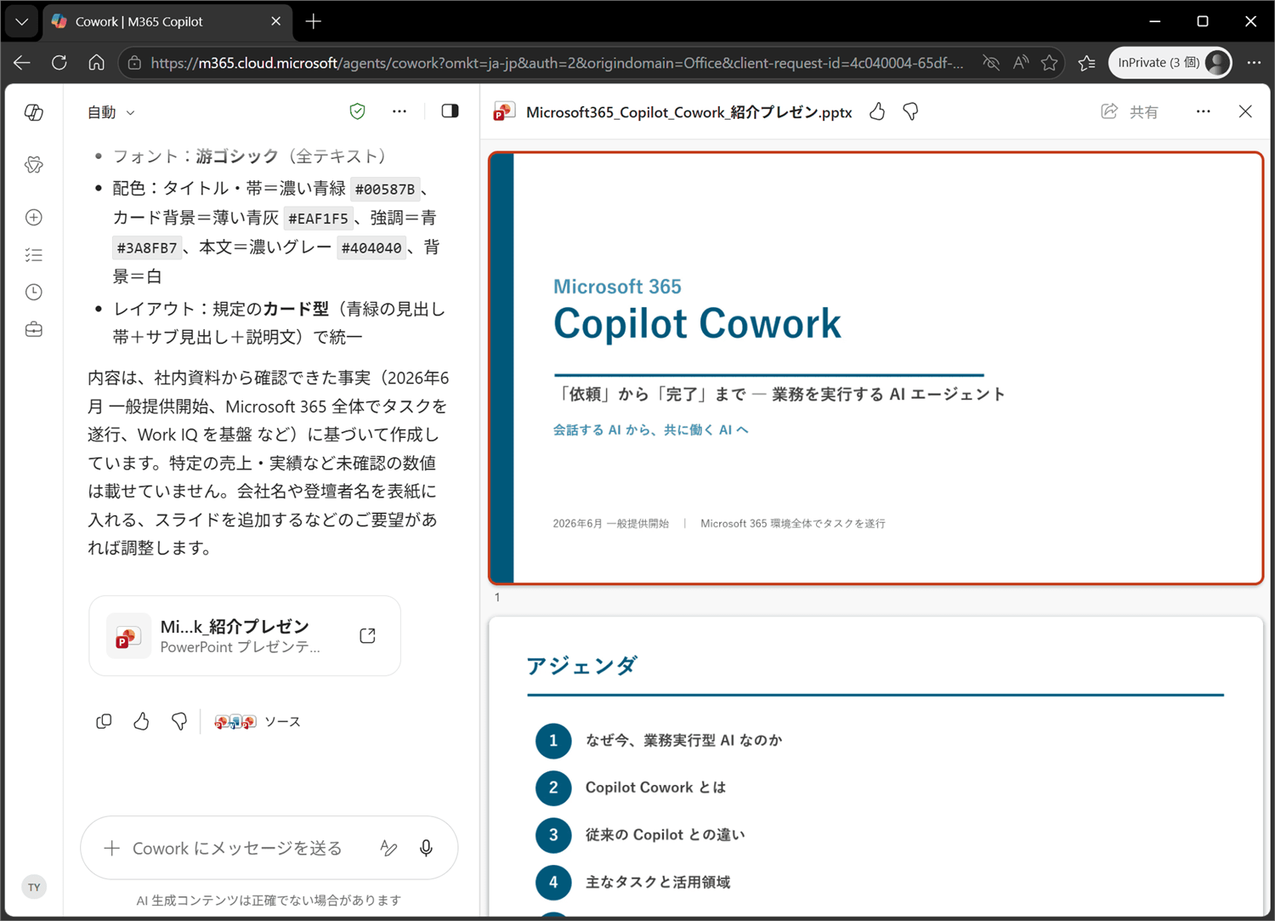Click agenda item 主なタスクと活用領域
Image resolution: width=1275 pixels, height=921 pixels.
click(x=658, y=882)
